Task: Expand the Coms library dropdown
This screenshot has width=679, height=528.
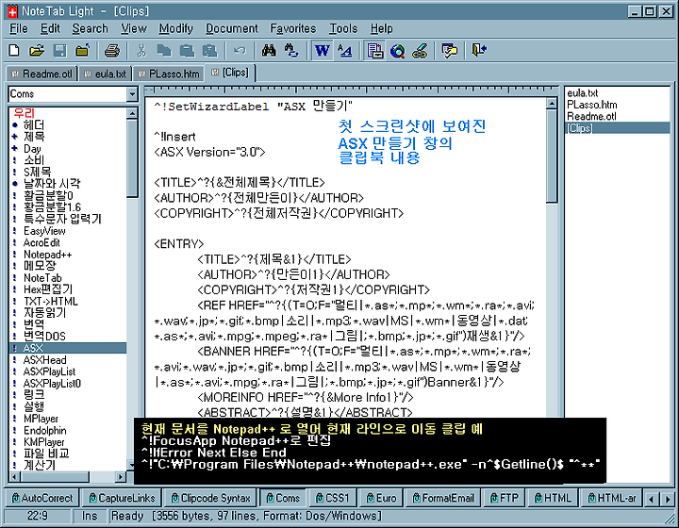Action: 132,94
